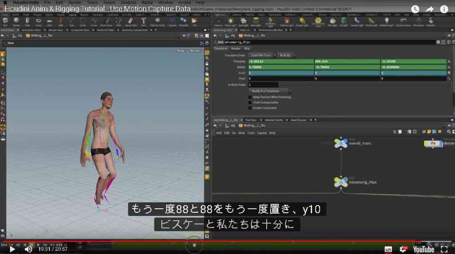
Task: Select the Circle shelf tool
Action: (x=83, y=21)
